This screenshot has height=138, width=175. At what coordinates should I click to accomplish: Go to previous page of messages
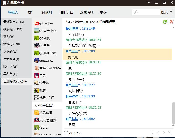click(x=158, y=133)
